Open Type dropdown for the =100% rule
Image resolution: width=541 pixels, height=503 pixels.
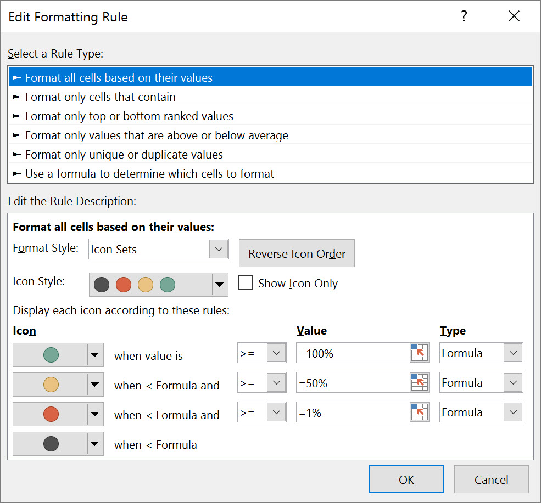click(513, 353)
